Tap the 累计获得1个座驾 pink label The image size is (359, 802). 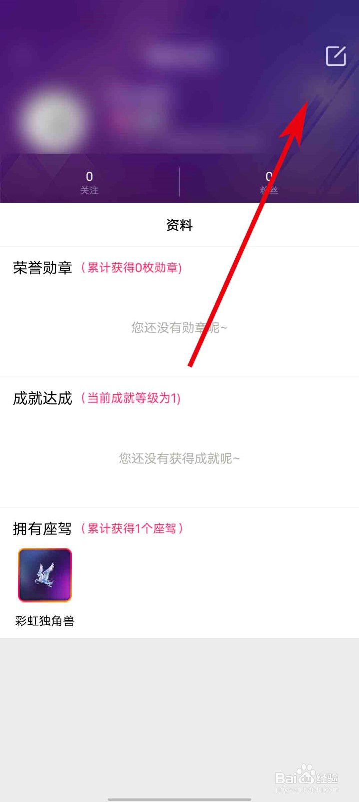pyautogui.click(x=132, y=528)
